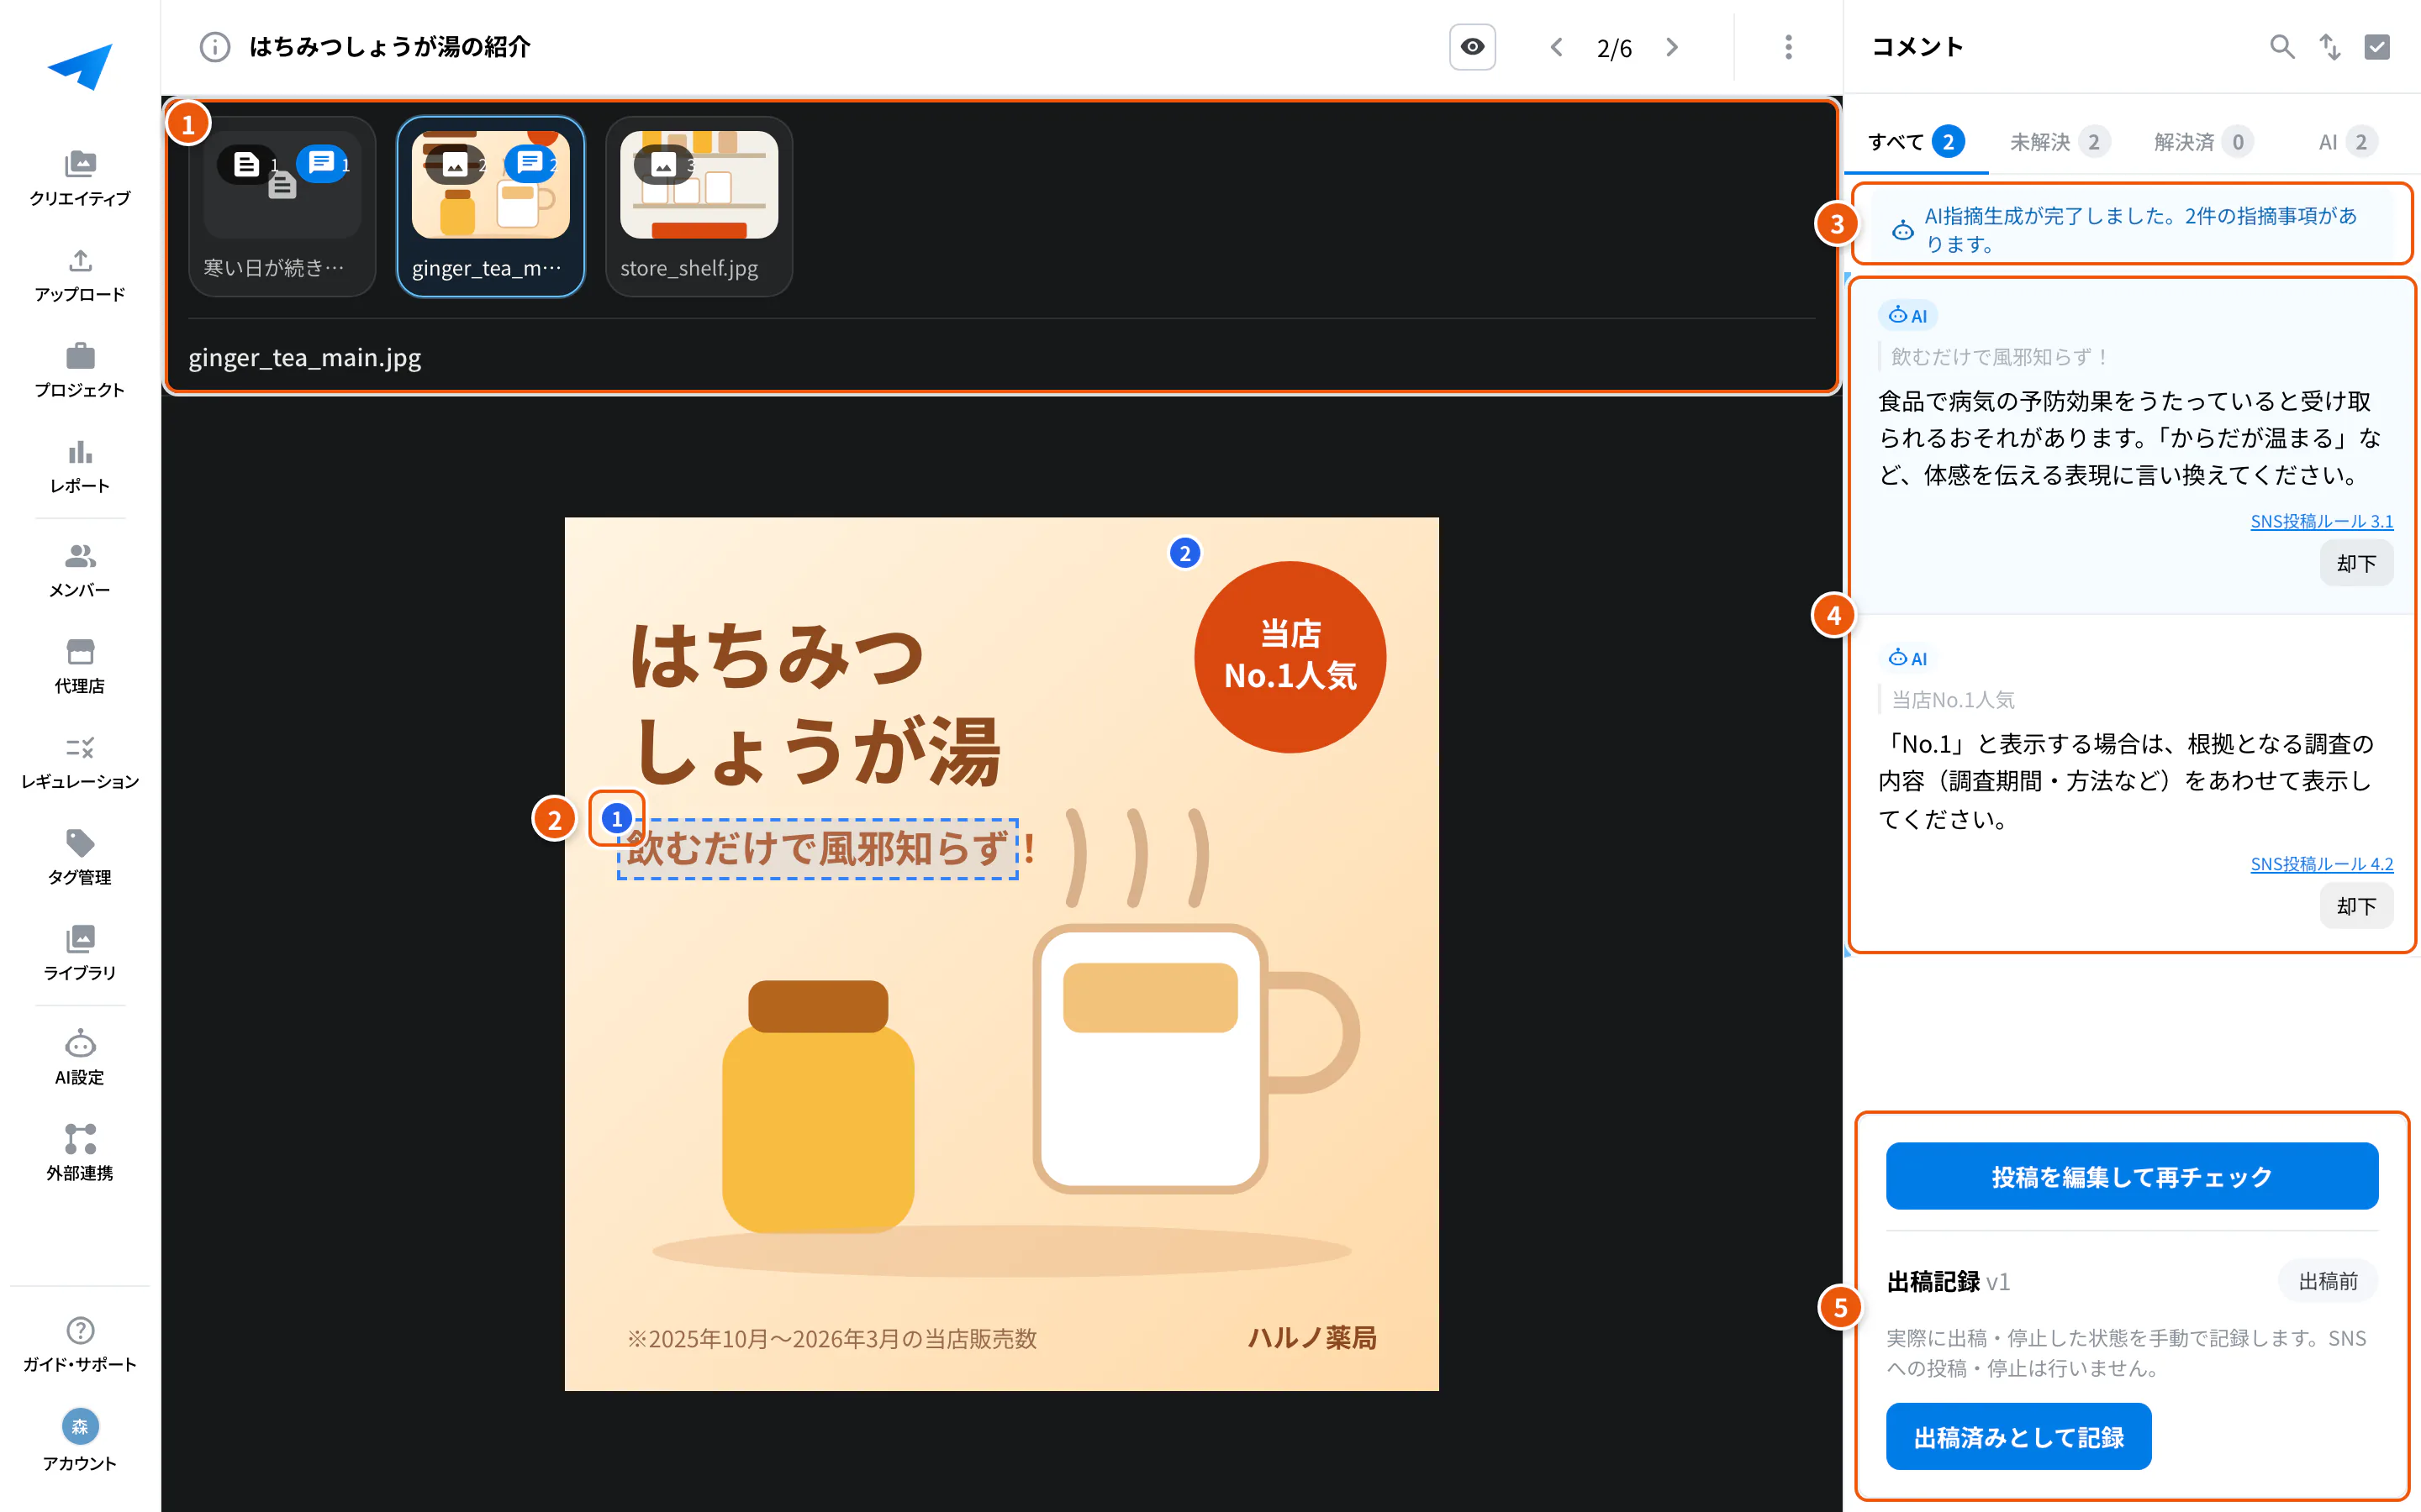Open the SNS投稿ルール 3.1 link
Image resolution: width=2421 pixels, height=1512 pixels.
point(2321,521)
